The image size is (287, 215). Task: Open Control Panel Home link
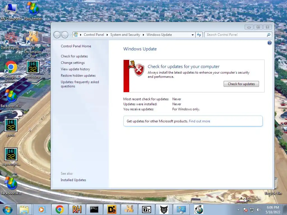pos(76,46)
